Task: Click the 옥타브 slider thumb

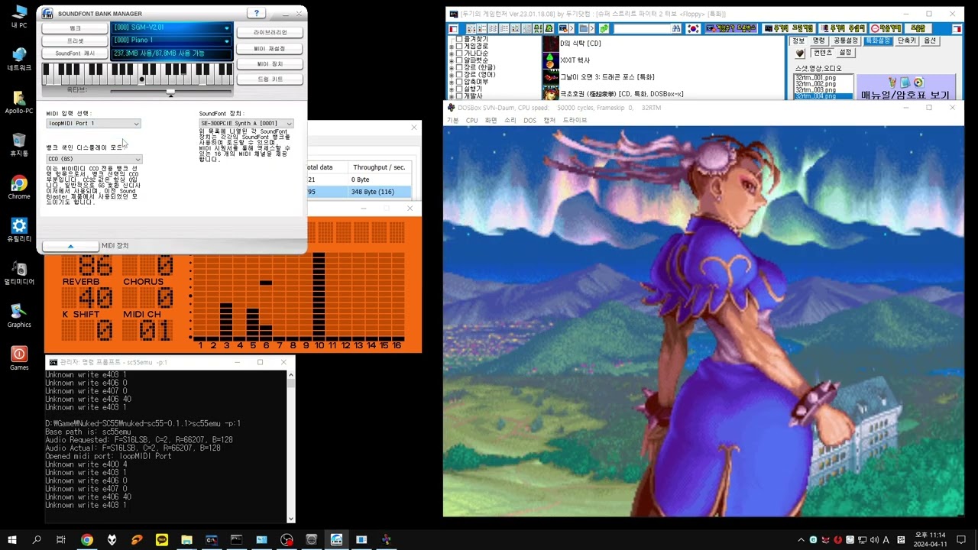Action: tap(170, 92)
